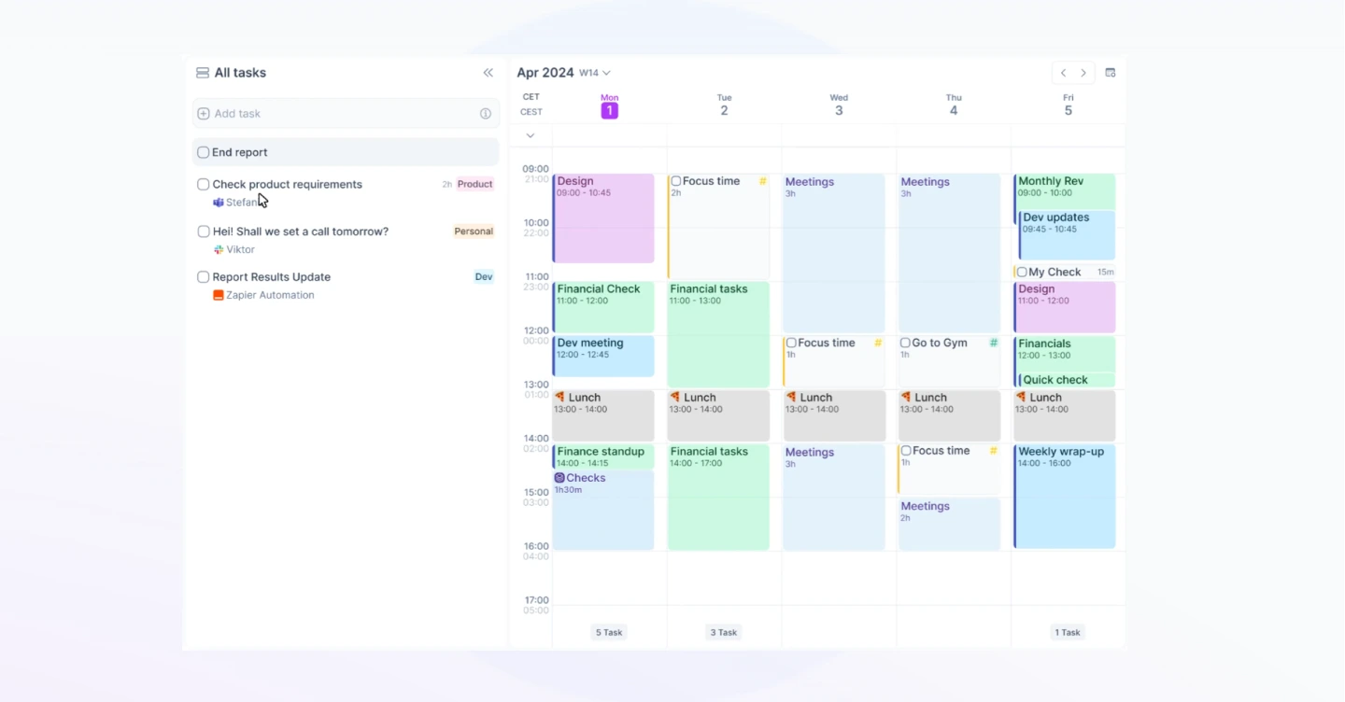Viewport: 1345px width, 702px height.
Task: Click the Zapier Automation icon
Action: coord(219,295)
